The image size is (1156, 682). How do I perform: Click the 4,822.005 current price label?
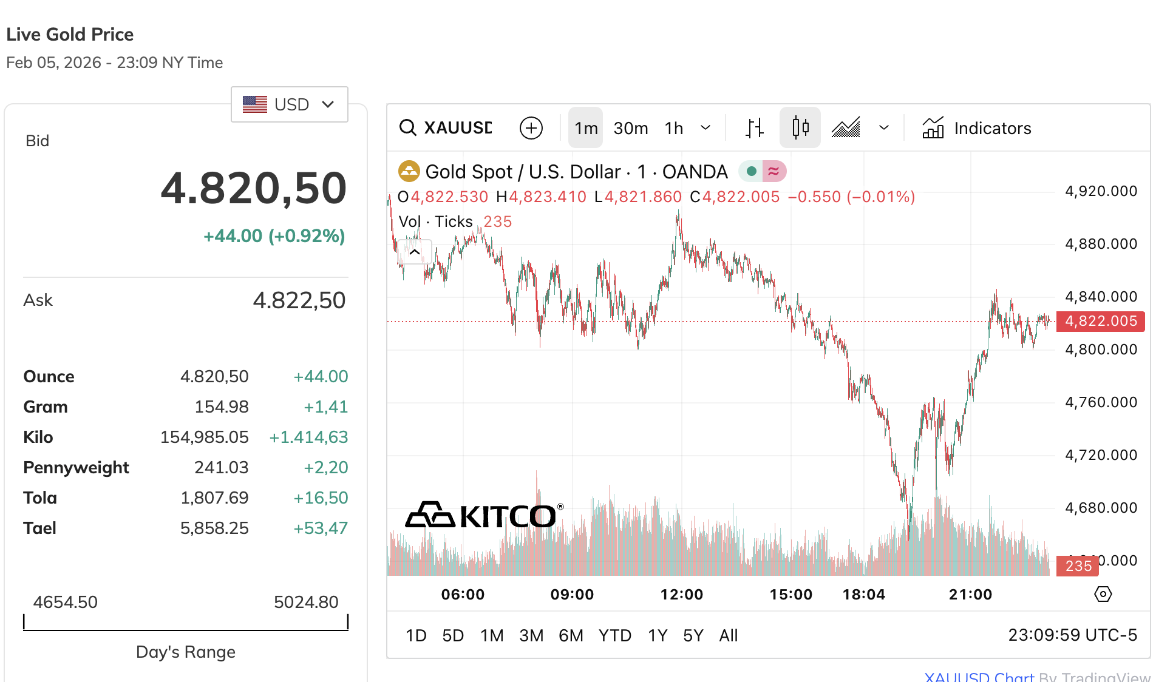(1100, 321)
